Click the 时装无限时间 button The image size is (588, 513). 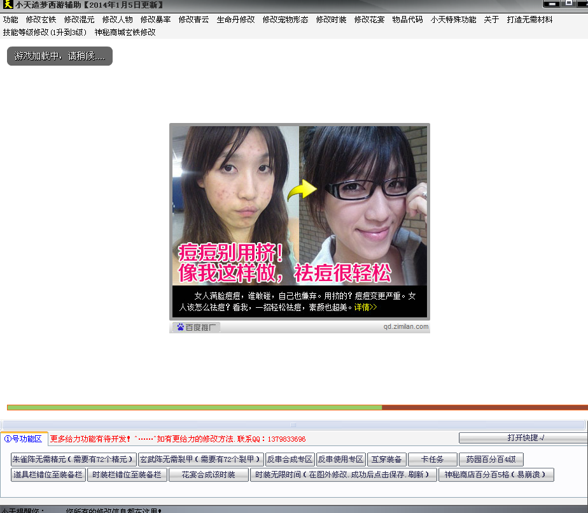point(344,475)
